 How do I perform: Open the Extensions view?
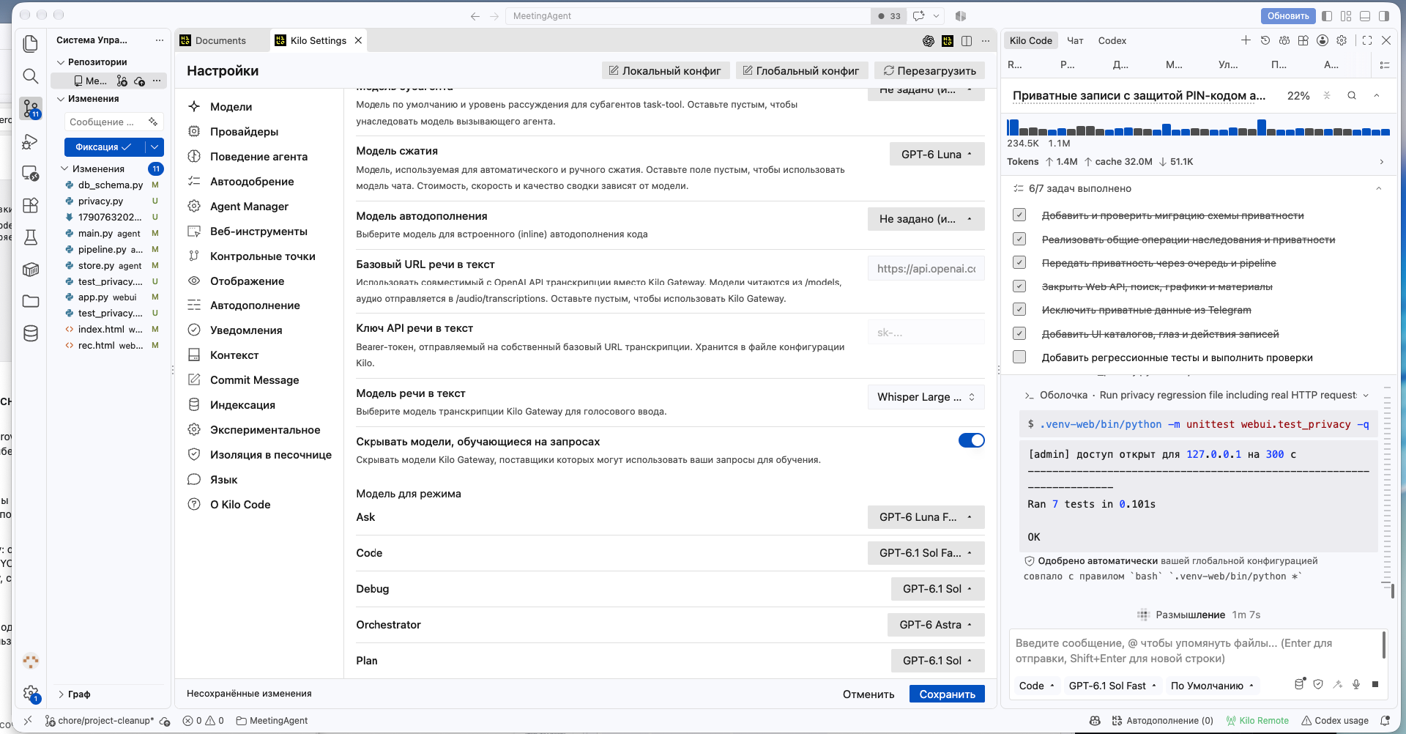point(31,205)
